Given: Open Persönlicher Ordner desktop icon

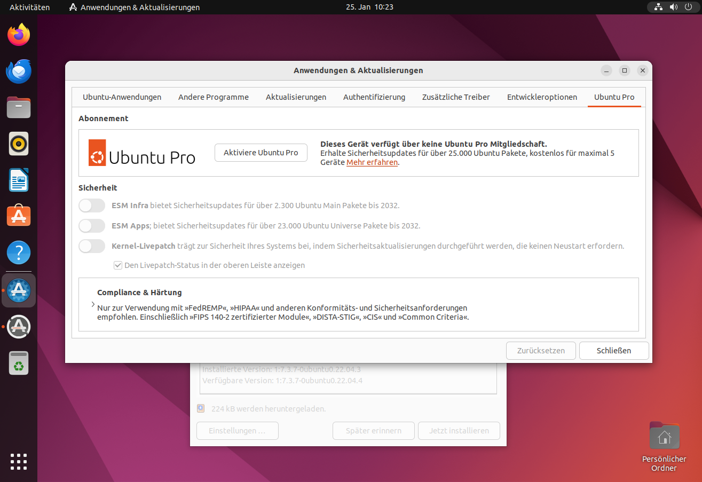Looking at the screenshot, I should click(664, 447).
